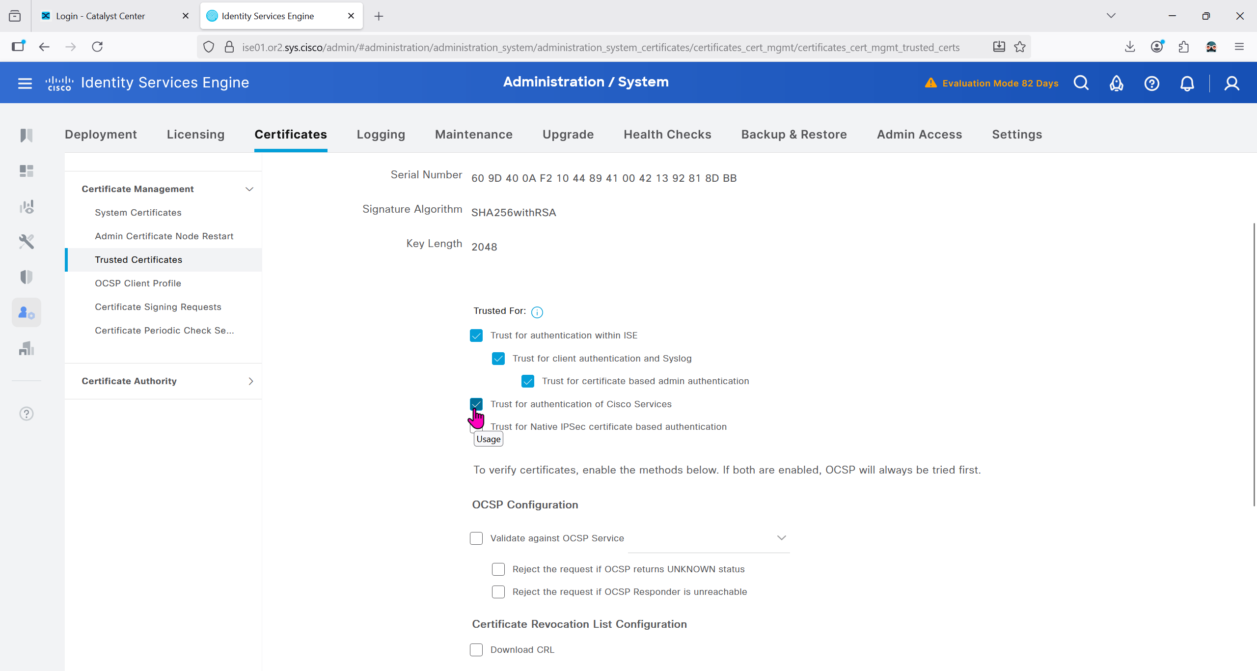Check the Download CRL checkbox

point(476,650)
